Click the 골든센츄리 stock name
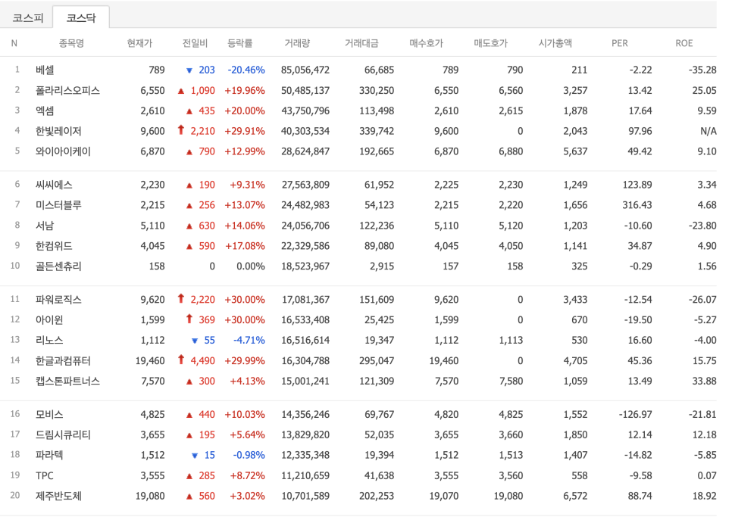732x517 pixels. pos(58,266)
